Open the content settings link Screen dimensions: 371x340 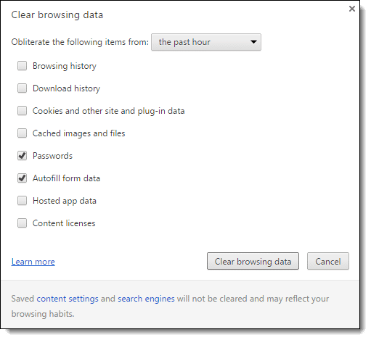pyautogui.click(x=68, y=299)
